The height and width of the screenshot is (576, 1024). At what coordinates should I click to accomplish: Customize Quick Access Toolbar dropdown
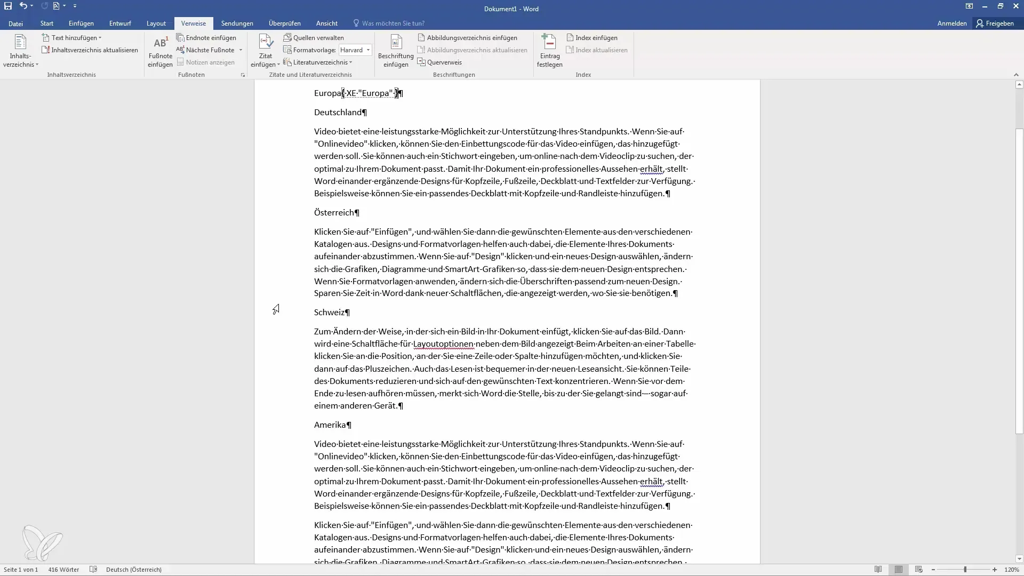point(75,6)
